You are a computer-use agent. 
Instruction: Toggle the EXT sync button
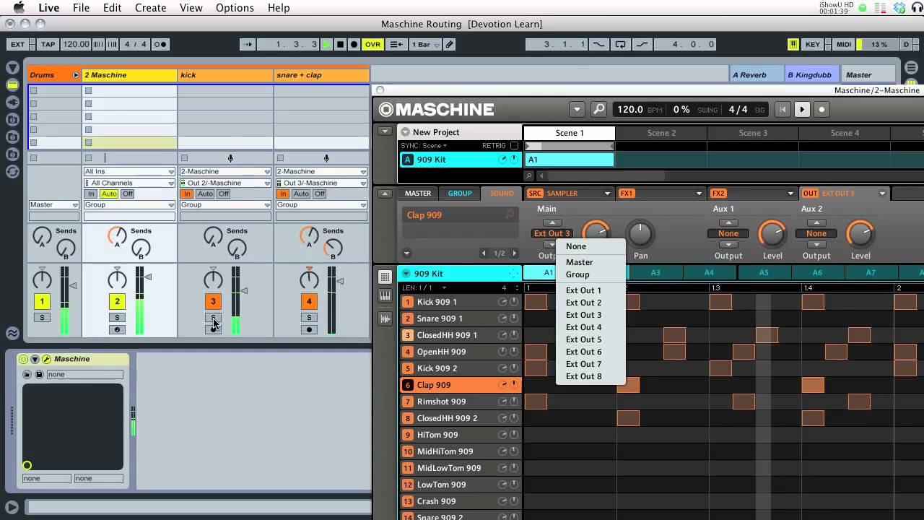pyautogui.click(x=17, y=45)
